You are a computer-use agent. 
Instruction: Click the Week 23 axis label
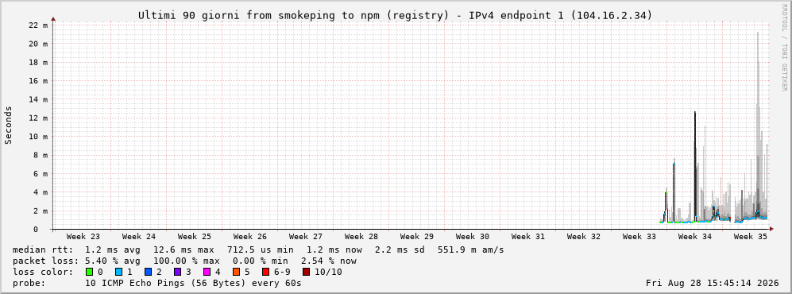tap(83, 236)
